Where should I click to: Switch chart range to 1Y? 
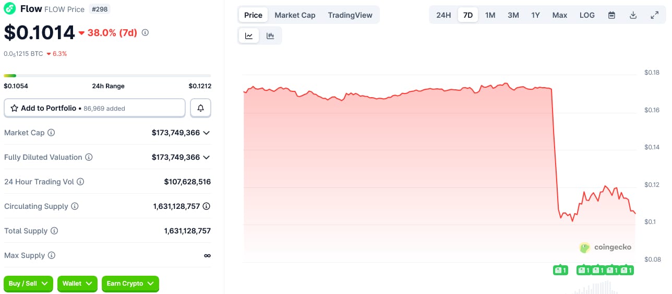[x=535, y=15]
